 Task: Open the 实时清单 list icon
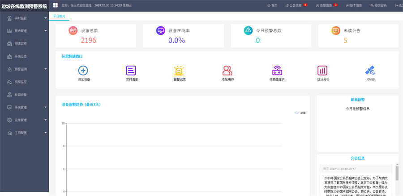[131, 71]
